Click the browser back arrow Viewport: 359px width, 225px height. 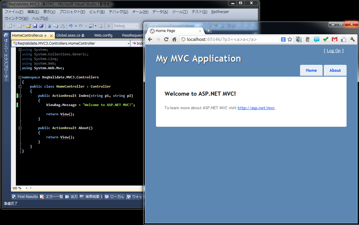click(150, 39)
